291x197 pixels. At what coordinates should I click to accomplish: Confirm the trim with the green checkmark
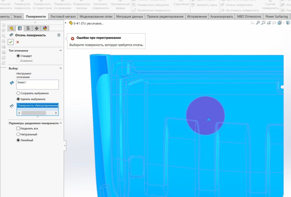11,42
